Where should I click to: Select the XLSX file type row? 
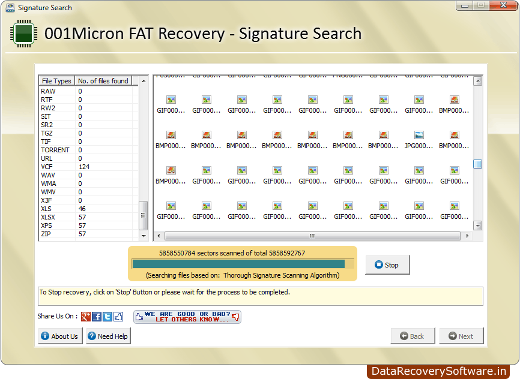(x=88, y=217)
